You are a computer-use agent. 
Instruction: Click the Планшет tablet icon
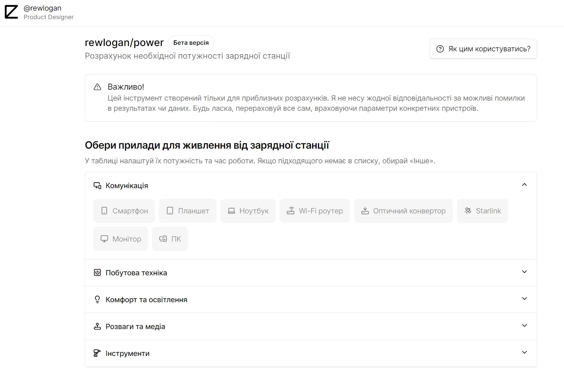point(170,211)
